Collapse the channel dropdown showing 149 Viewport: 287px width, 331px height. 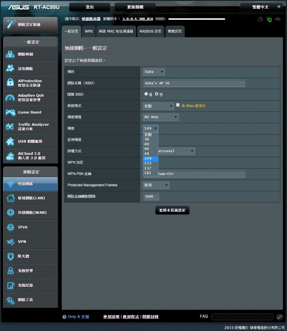pos(150,128)
